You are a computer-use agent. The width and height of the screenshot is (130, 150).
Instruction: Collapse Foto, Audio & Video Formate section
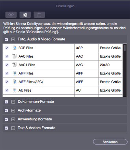coord(13,39)
